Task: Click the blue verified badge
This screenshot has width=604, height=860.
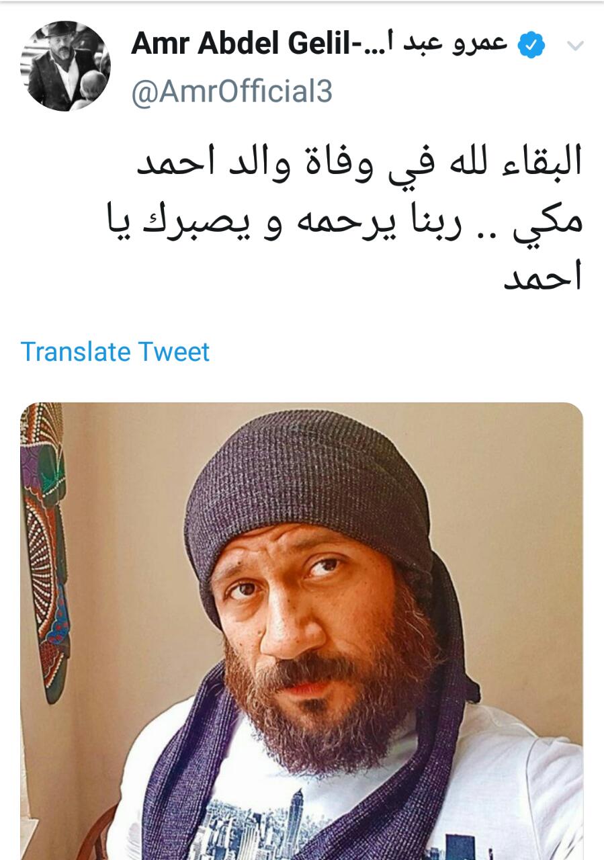Action: 531,45
